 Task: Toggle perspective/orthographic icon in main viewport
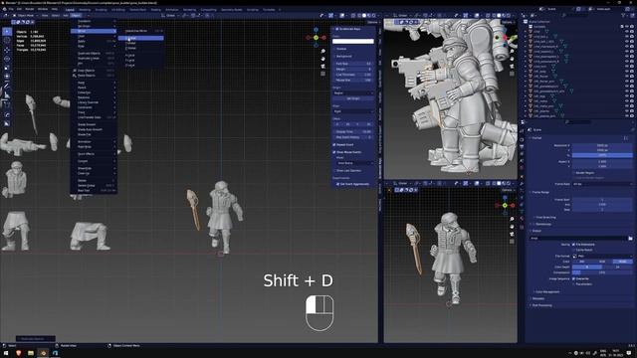322,74
